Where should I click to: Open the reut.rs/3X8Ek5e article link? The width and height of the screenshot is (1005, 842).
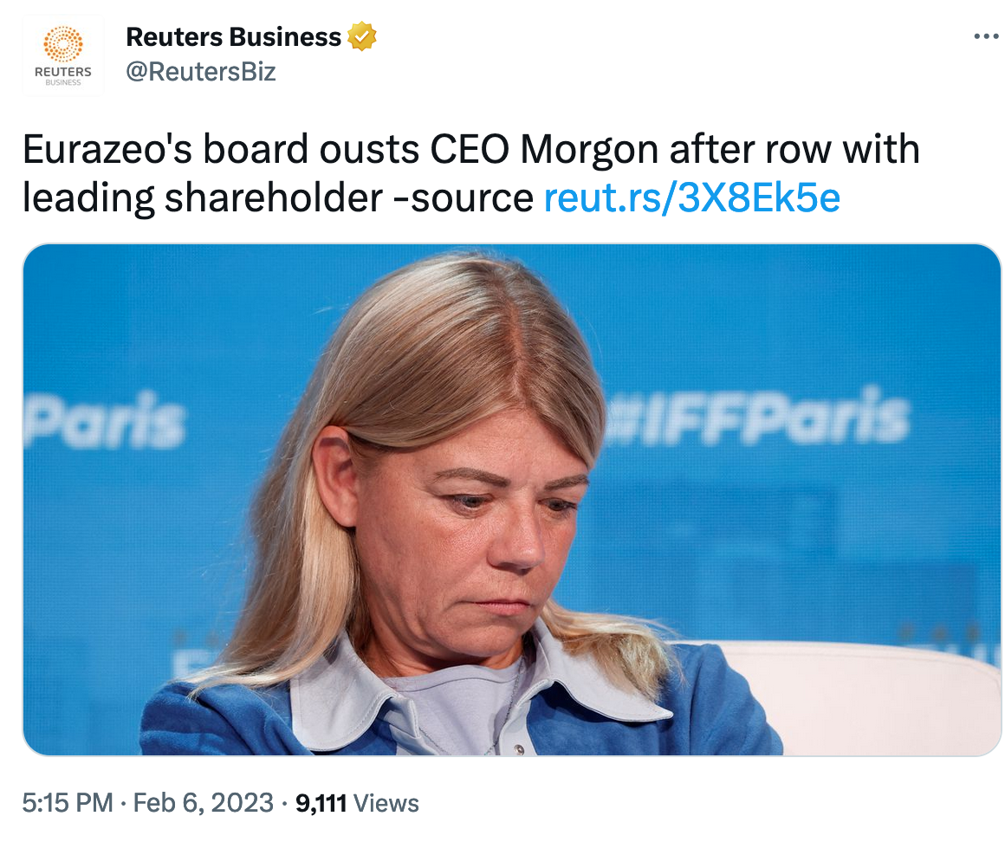coord(691,198)
